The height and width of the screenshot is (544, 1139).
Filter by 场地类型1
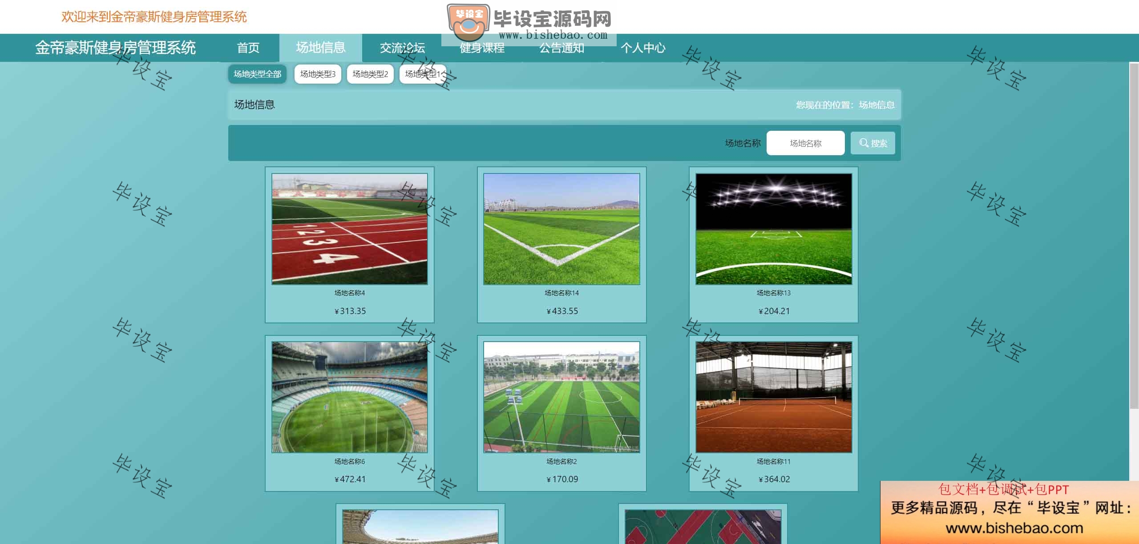423,74
